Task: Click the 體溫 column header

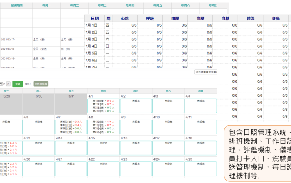Action: (x=250, y=18)
